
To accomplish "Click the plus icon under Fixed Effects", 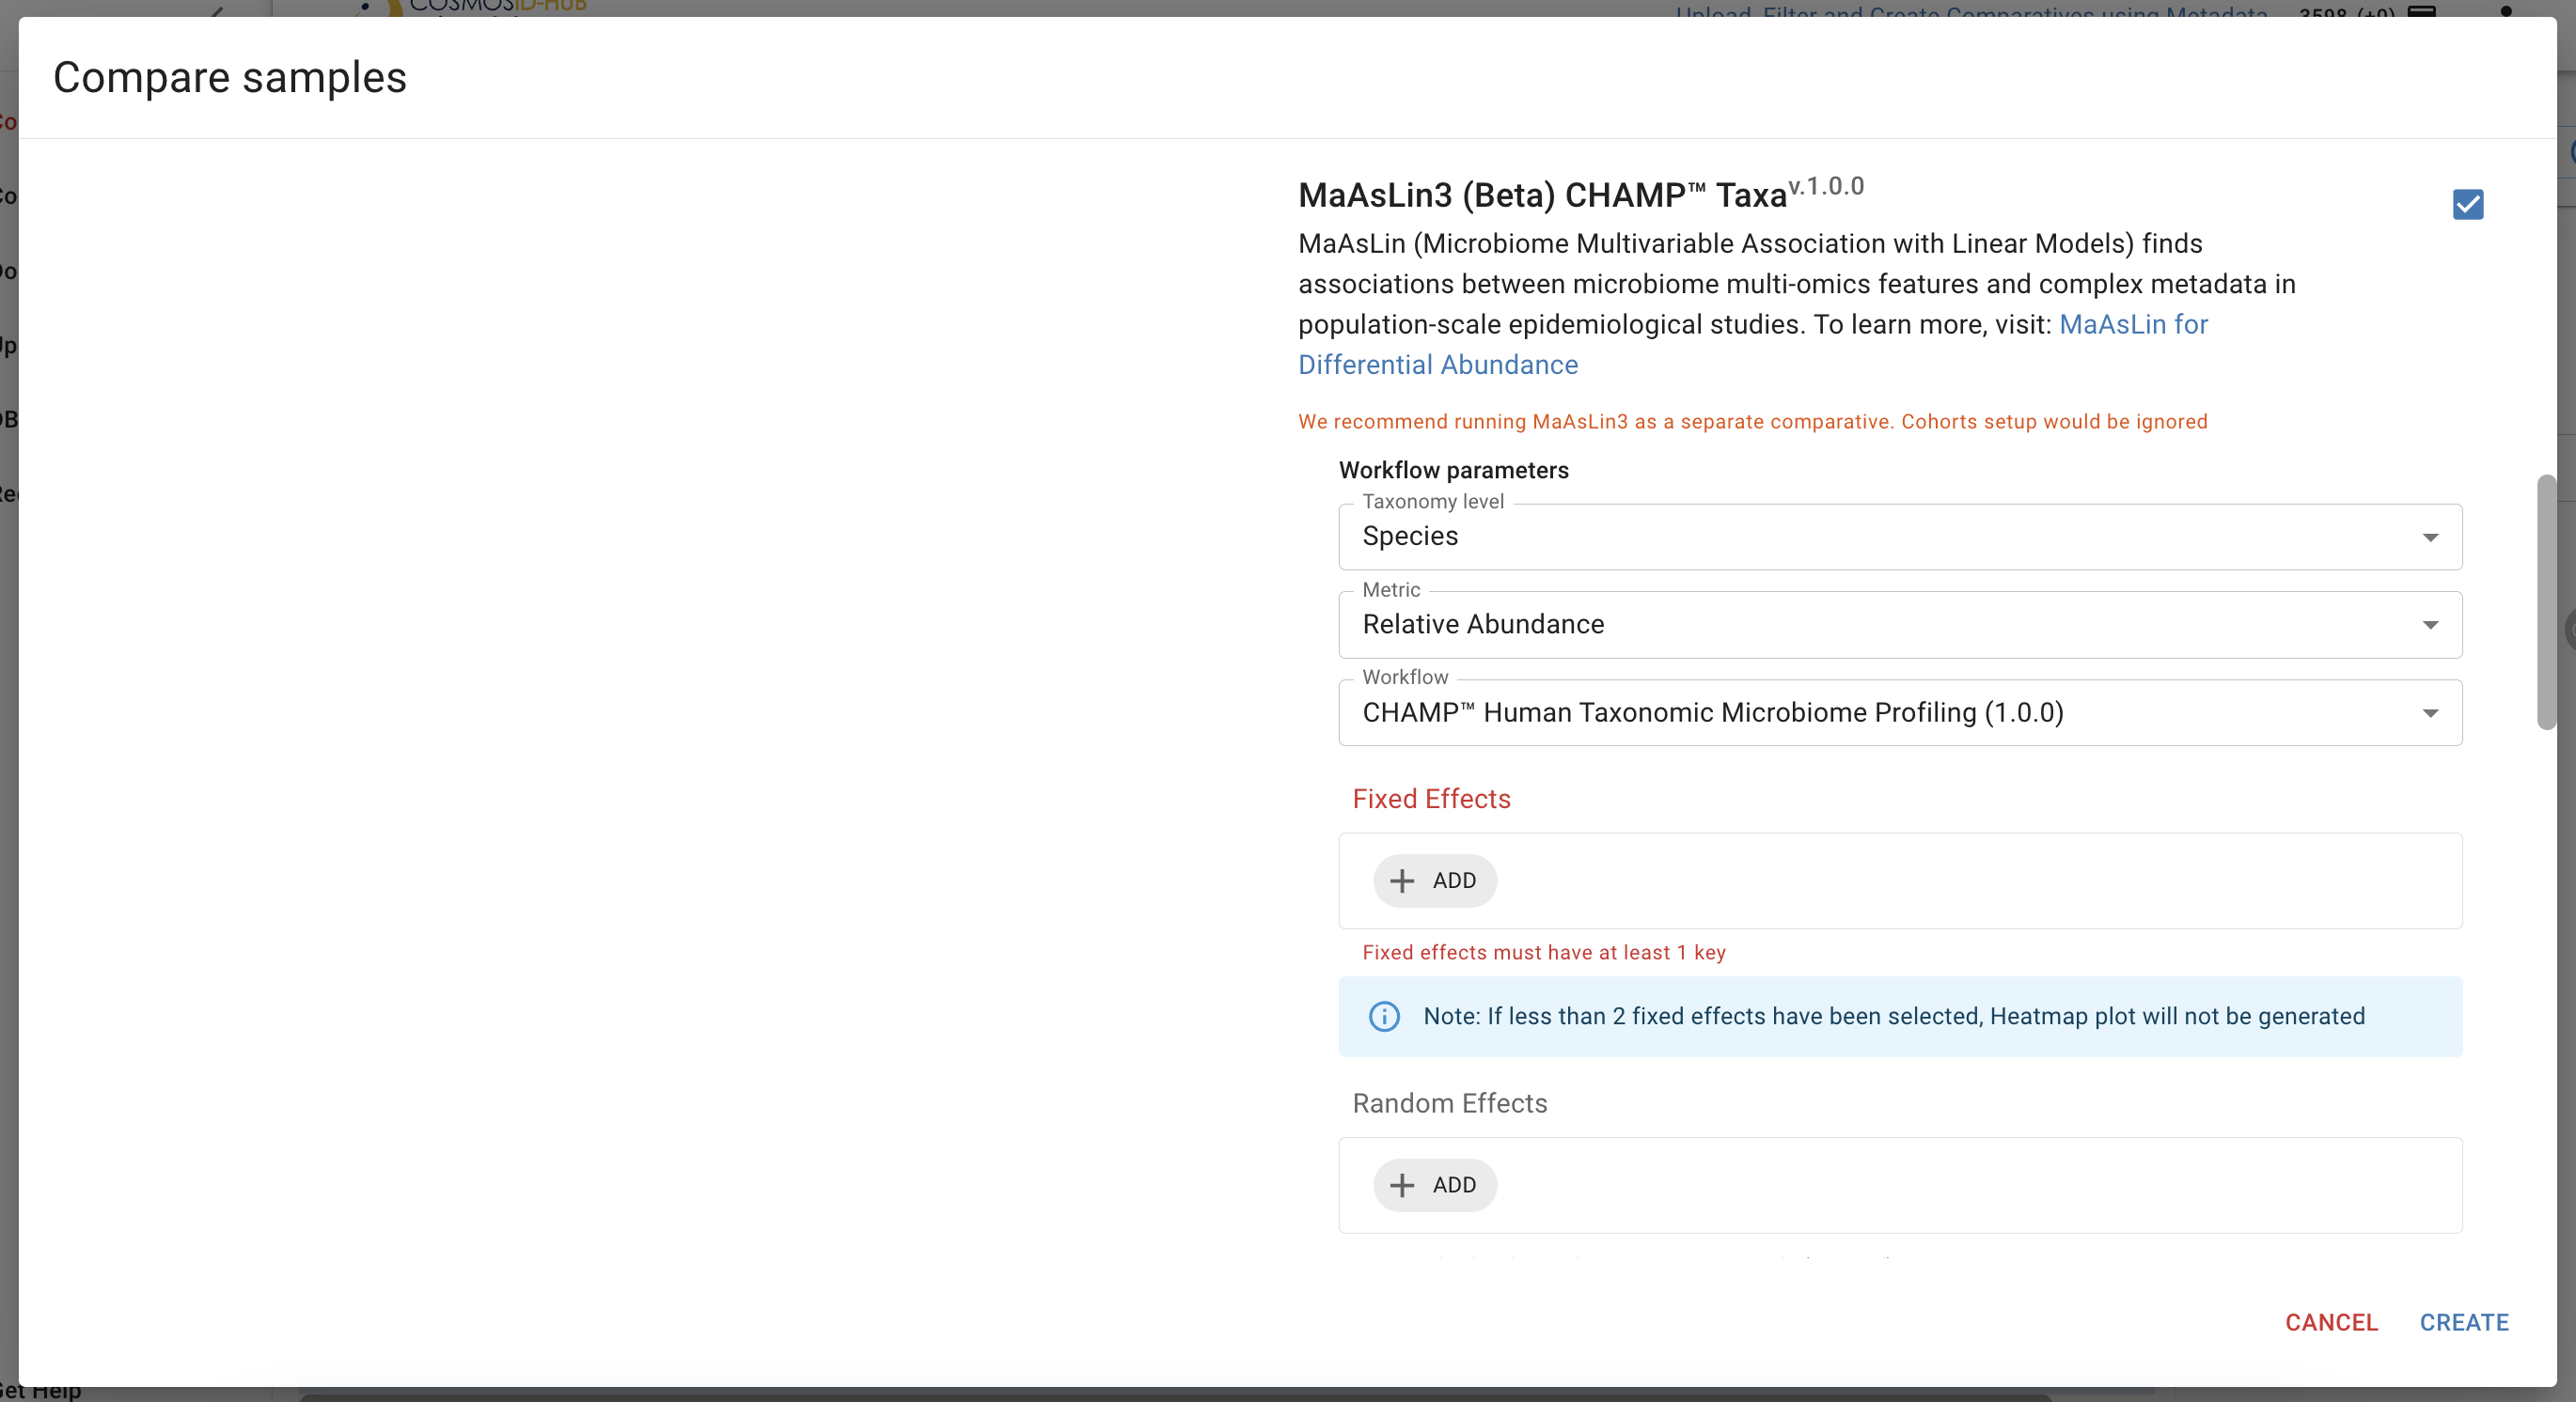I will (x=1402, y=880).
